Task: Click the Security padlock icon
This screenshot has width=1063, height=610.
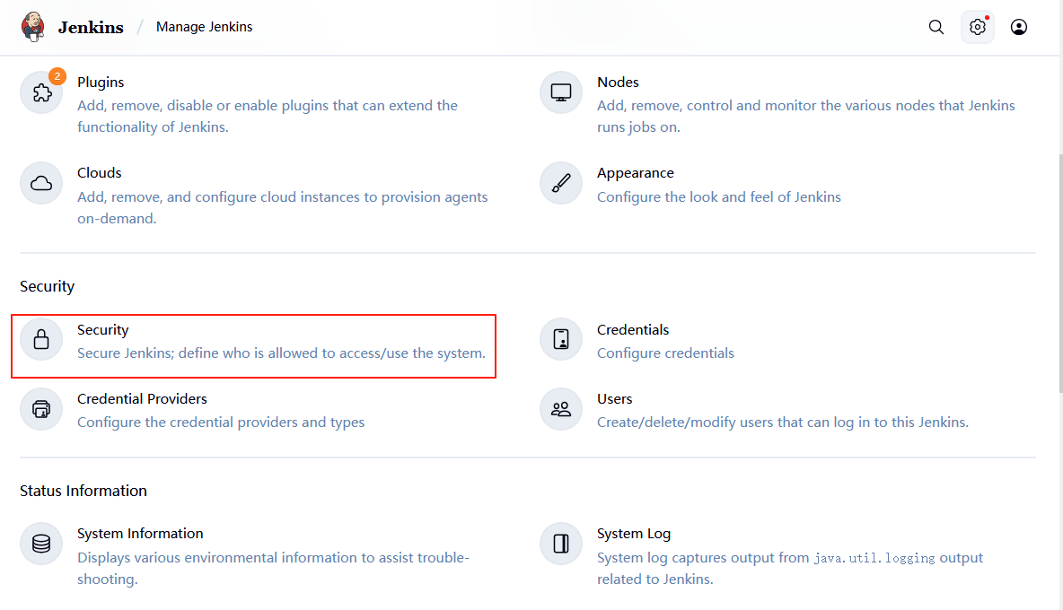Action: 41,339
